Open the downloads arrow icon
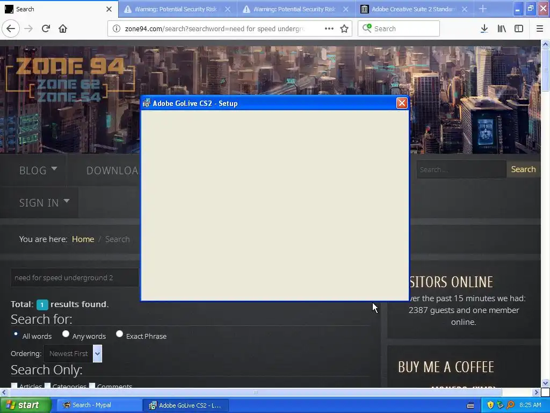 click(x=484, y=29)
